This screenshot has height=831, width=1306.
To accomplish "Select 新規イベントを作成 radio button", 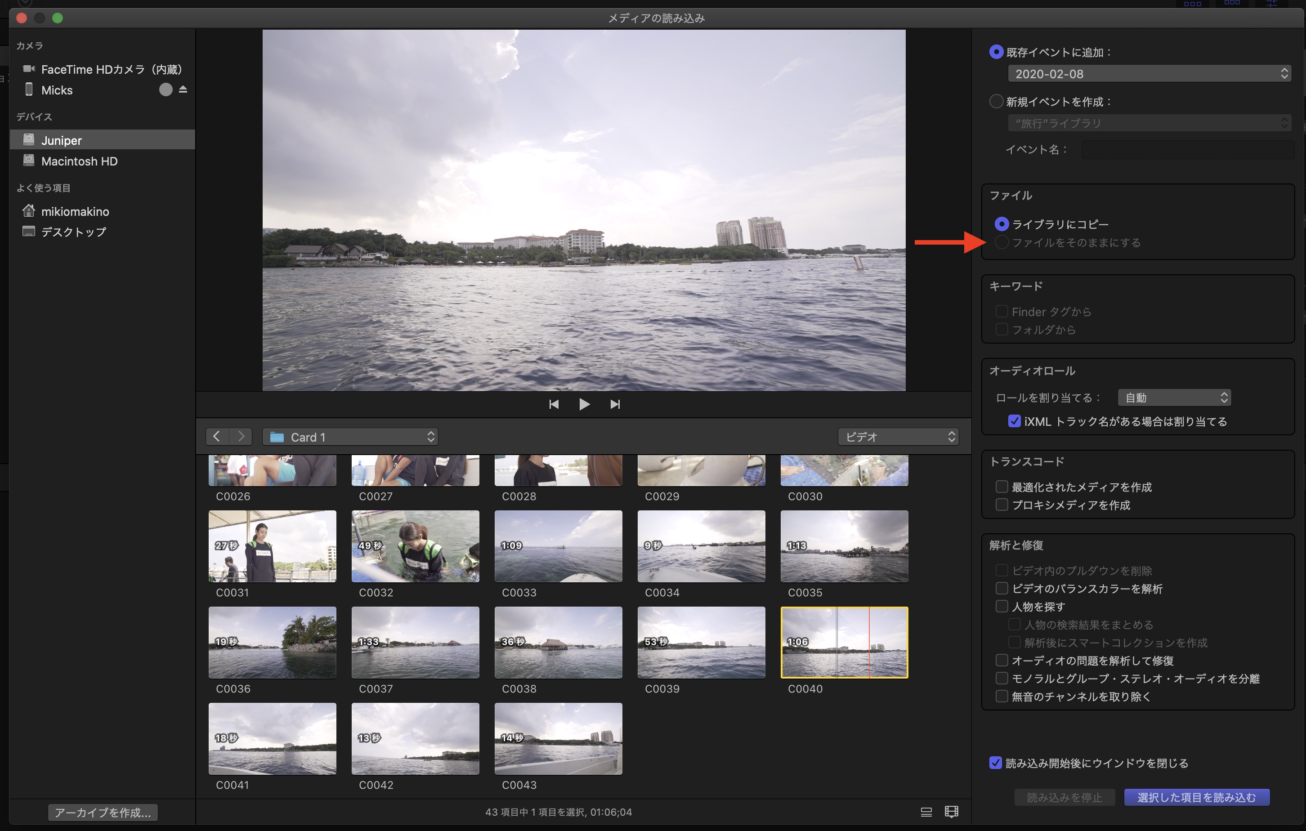I will (996, 102).
